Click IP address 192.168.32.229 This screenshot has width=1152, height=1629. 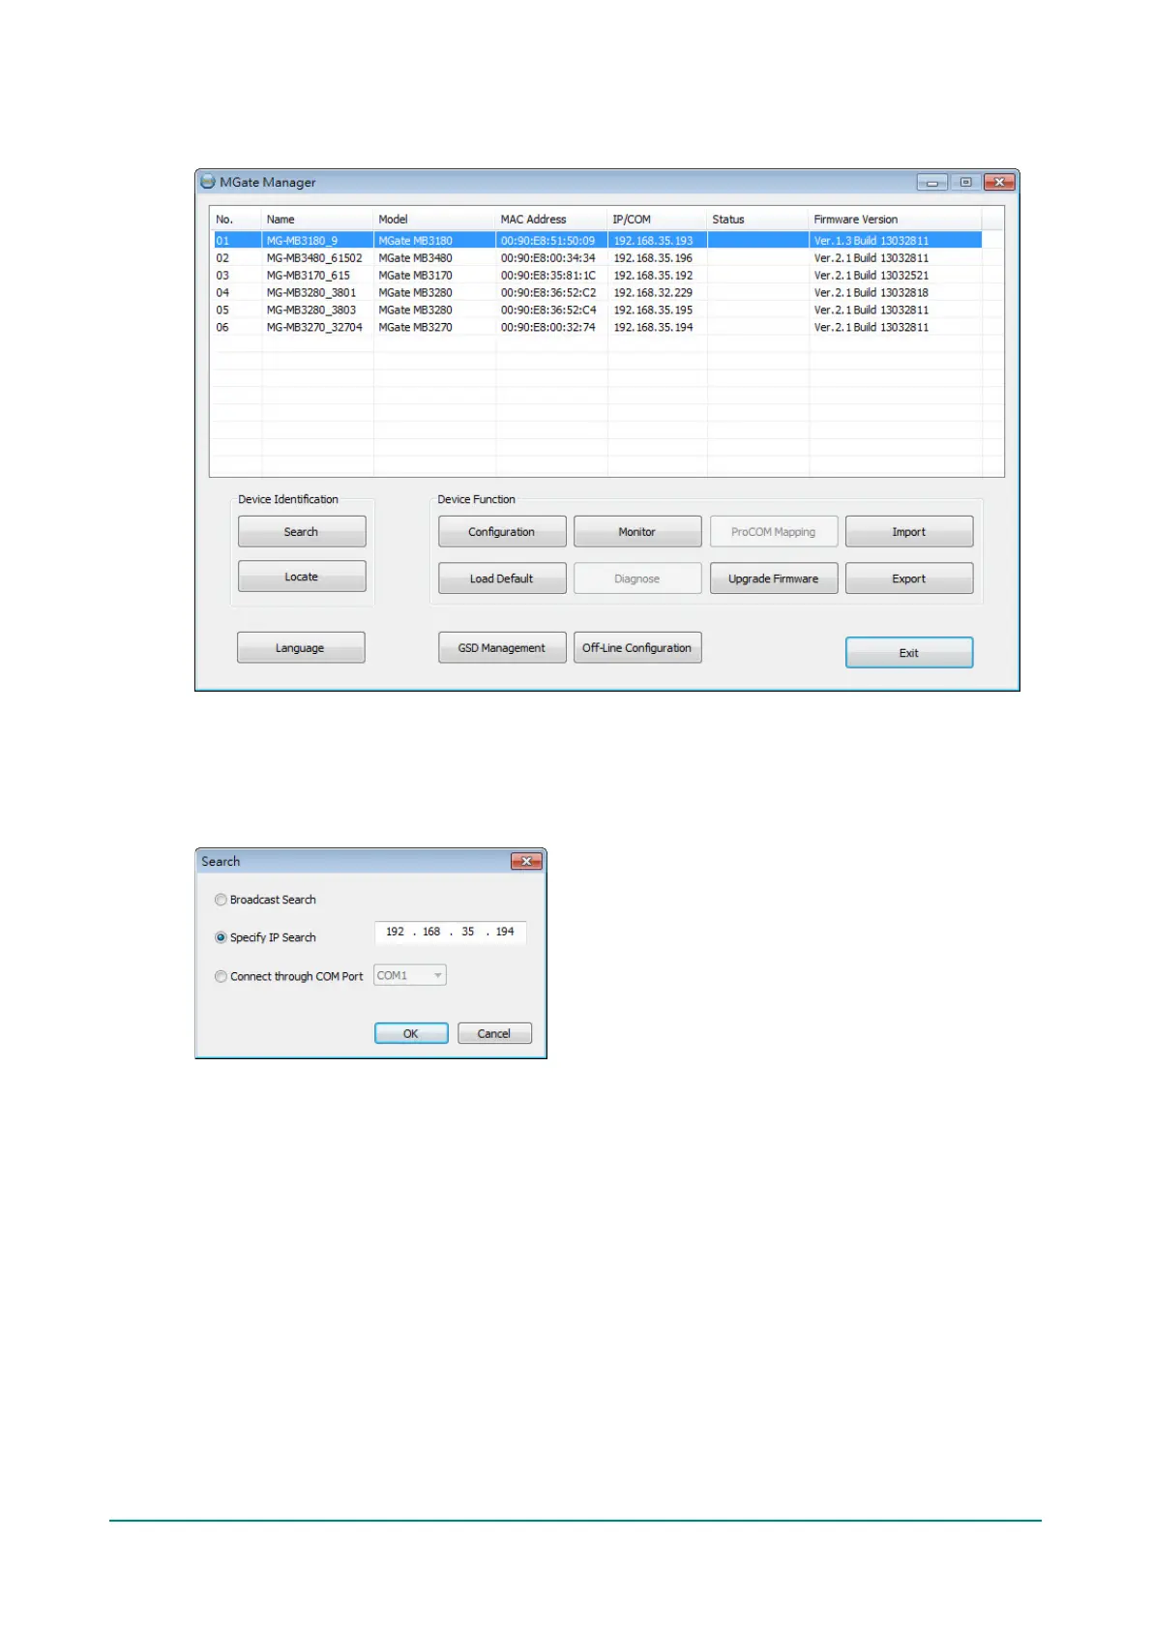pyautogui.click(x=653, y=293)
